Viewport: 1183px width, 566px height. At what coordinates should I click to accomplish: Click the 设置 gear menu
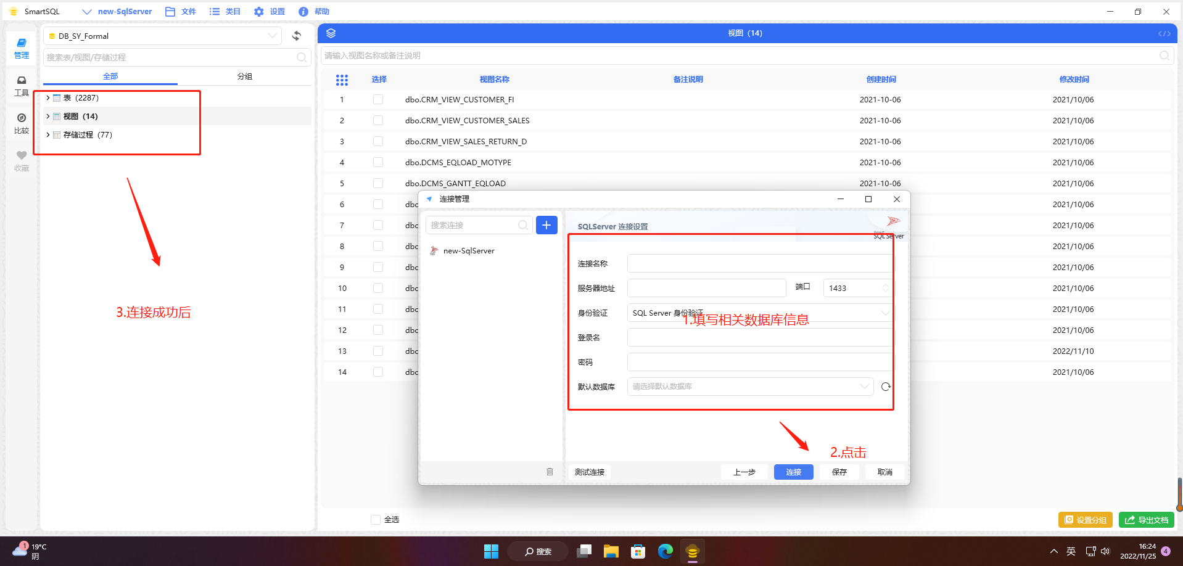tap(270, 12)
